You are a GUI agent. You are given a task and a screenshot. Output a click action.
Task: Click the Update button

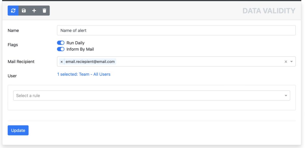(18, 130)
